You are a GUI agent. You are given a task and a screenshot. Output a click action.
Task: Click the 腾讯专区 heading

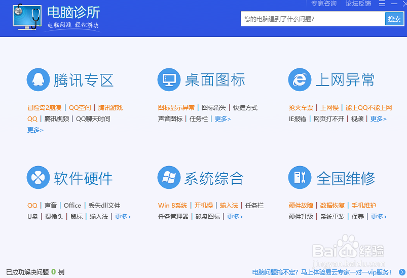[84, 80]
